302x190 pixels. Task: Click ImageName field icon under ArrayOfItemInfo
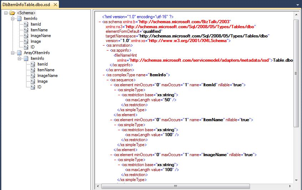click(33, 76)
